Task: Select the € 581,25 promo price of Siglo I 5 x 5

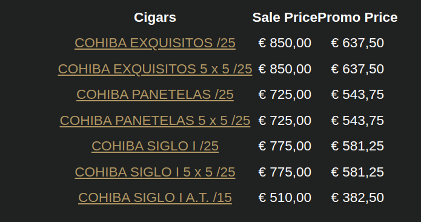Action: pos(357,172)
